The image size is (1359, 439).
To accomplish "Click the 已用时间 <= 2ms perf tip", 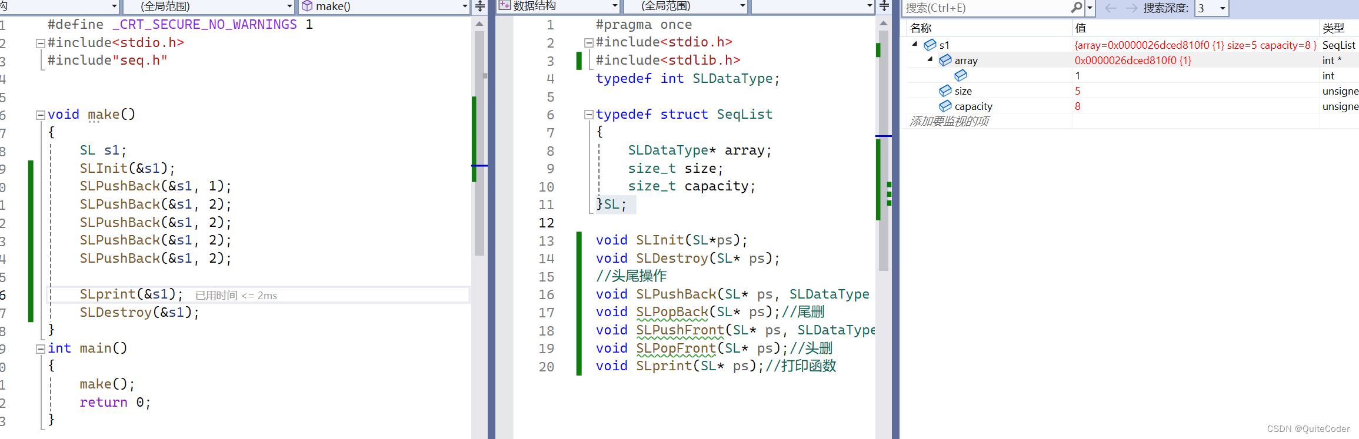I will pos(236,296).
